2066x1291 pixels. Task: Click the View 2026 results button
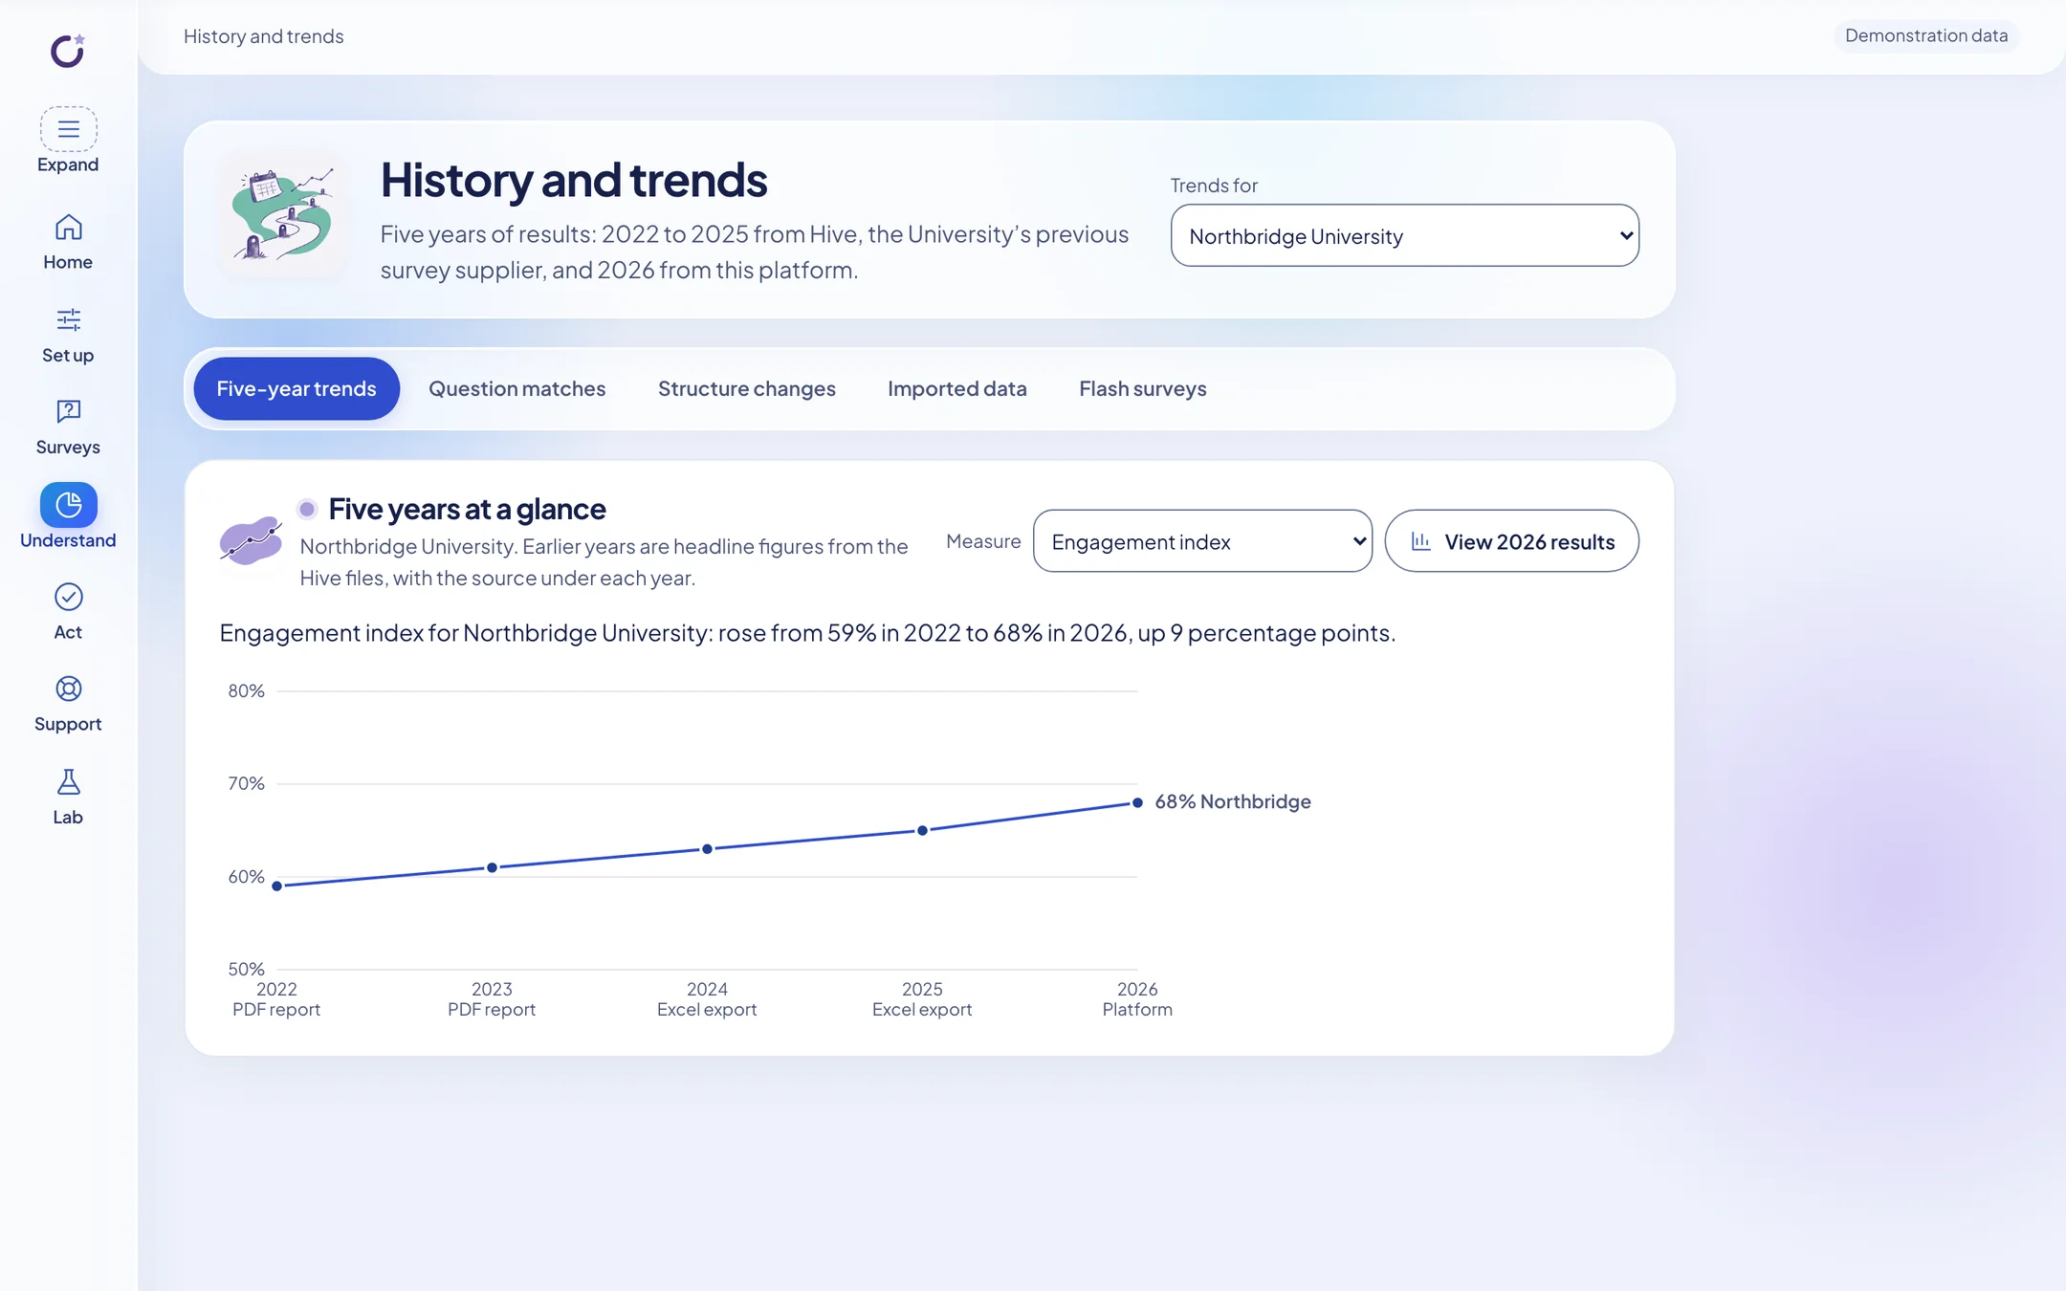coord(1511,541)
